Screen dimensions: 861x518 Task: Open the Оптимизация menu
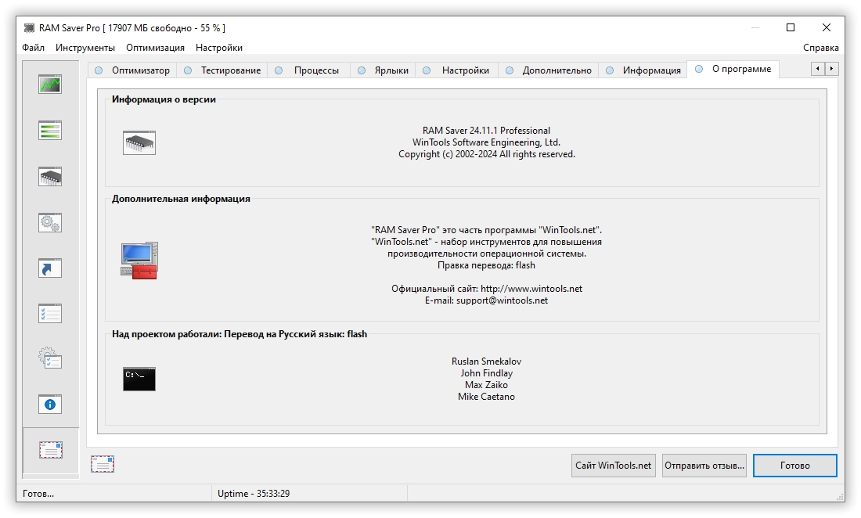156,48
